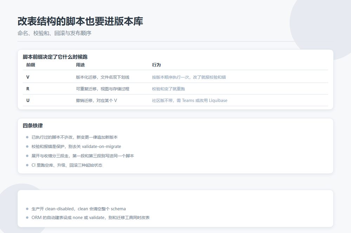The width and height of the screenshot is (351, 233).
Task: Click the text 社区版不带，需 Teams 或改用 Liquibase
Action: coord(190,100)
